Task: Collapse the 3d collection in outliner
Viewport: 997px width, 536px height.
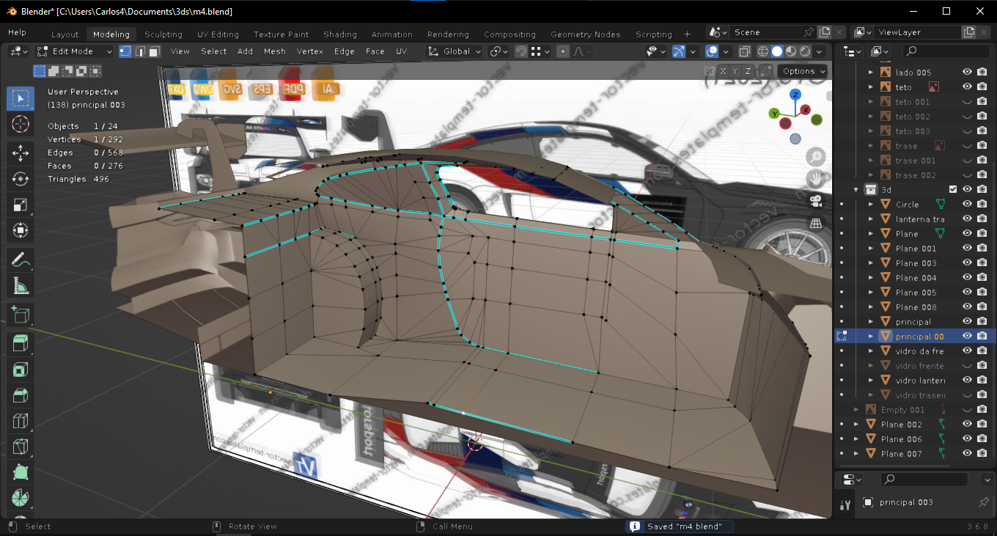Action: tap(856, 190)
